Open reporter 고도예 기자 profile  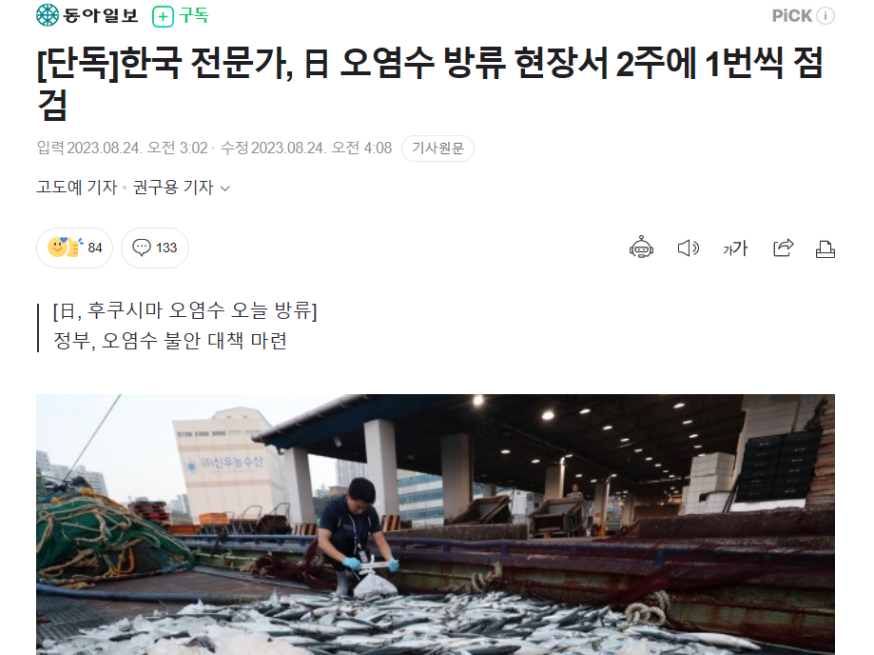coord(77,187)
